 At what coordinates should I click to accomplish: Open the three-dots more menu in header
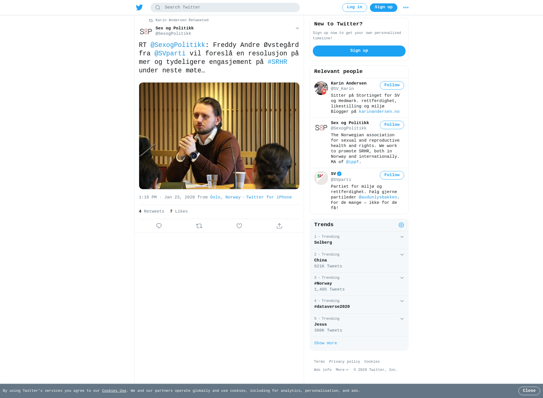(x=406, y=8)
